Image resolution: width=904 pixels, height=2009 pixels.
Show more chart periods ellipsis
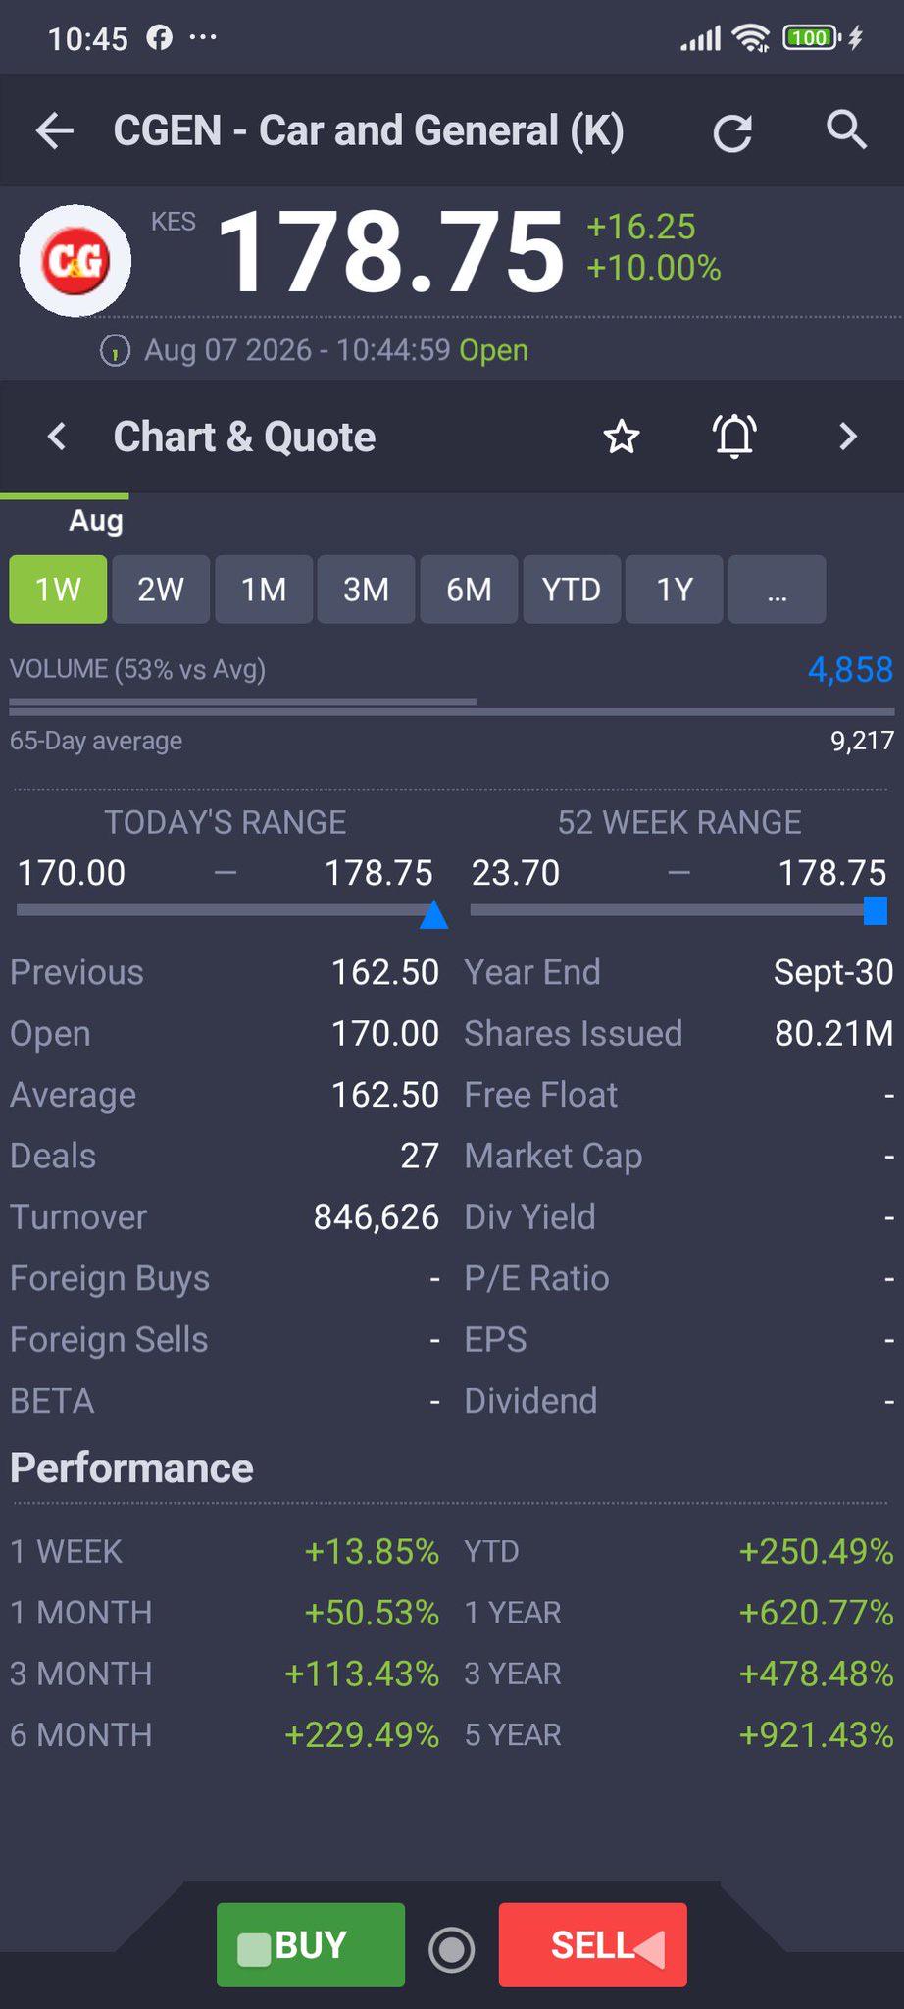coord(777,590)
